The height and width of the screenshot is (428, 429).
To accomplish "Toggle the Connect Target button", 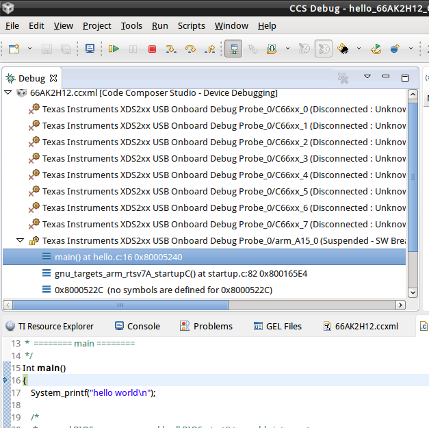I will pos(233,49).
